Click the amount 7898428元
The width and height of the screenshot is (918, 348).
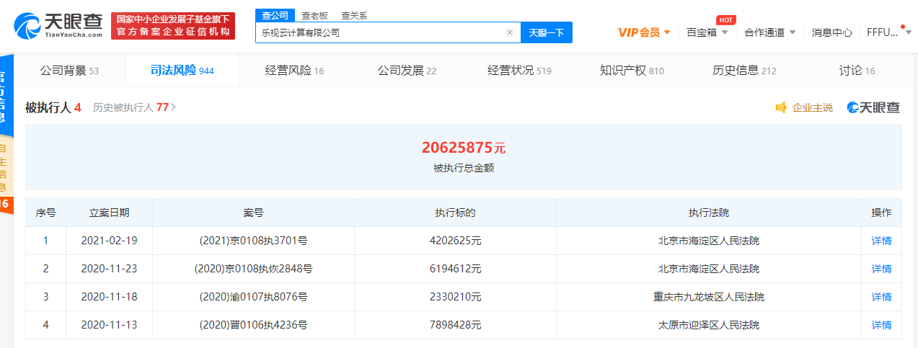(455, 325)
